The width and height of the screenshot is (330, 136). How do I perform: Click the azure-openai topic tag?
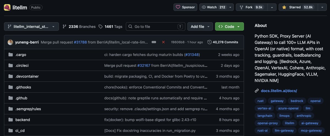coord(288,108)
